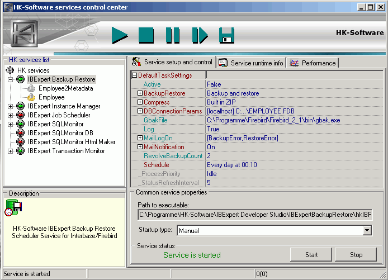Select the IBExpert SQLMonitor DB service
388x280 pixels.
tap(60, 133)
